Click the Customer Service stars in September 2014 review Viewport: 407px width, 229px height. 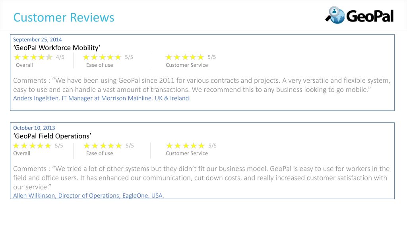[185, 57]
